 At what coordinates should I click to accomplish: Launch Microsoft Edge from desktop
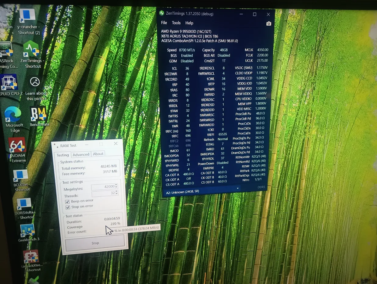14,119
